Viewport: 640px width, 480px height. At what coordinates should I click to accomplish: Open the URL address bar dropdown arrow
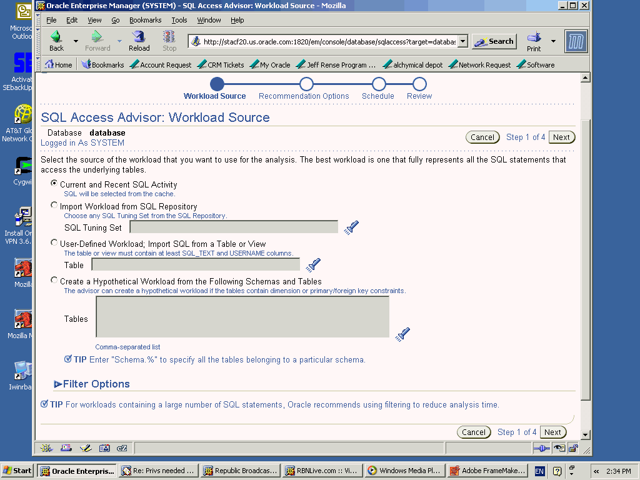click(462, 42)
